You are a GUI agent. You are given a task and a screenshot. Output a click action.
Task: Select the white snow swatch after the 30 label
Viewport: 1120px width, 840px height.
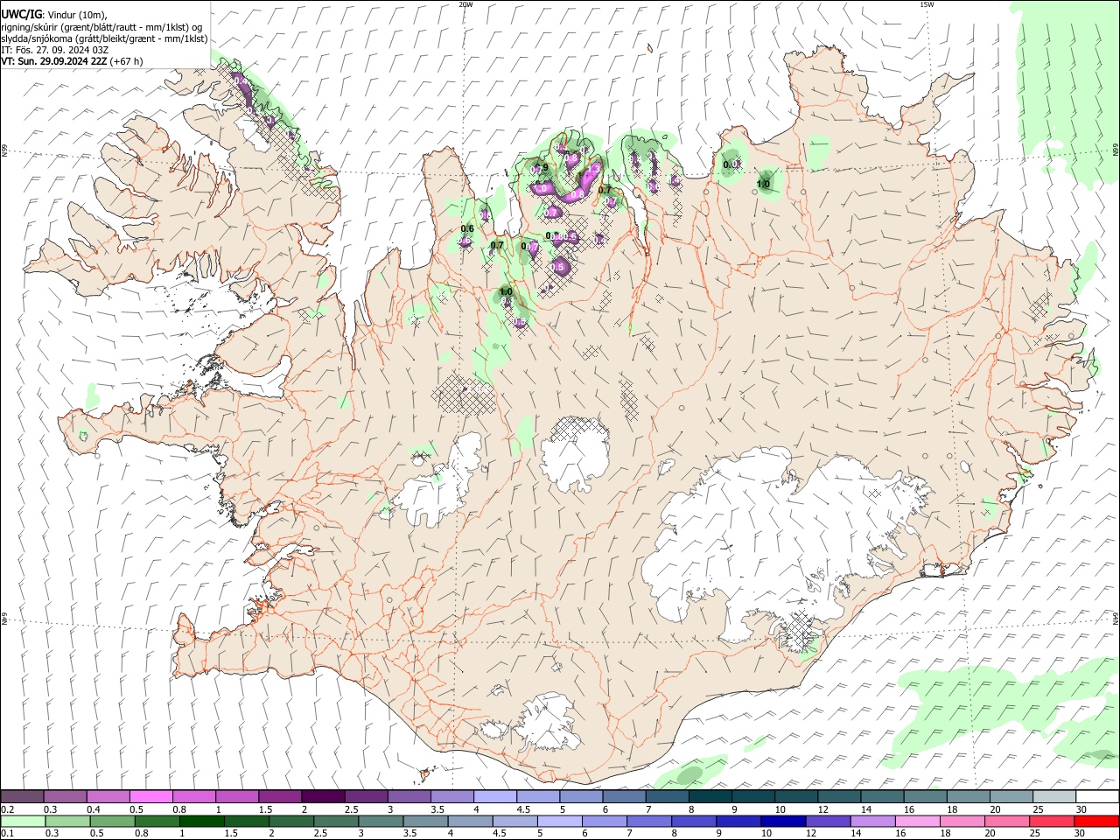[1096, 796]
